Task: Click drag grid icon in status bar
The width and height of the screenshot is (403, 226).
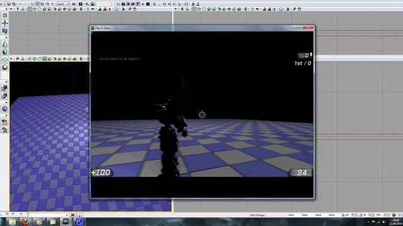Action: [x=343, y=215]
